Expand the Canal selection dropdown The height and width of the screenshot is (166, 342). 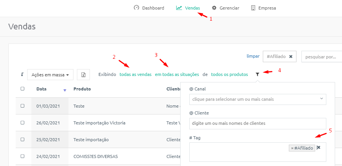pos(258,100)
